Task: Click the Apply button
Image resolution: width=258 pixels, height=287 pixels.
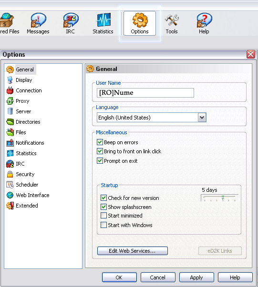Action: [x=196, y=277]
